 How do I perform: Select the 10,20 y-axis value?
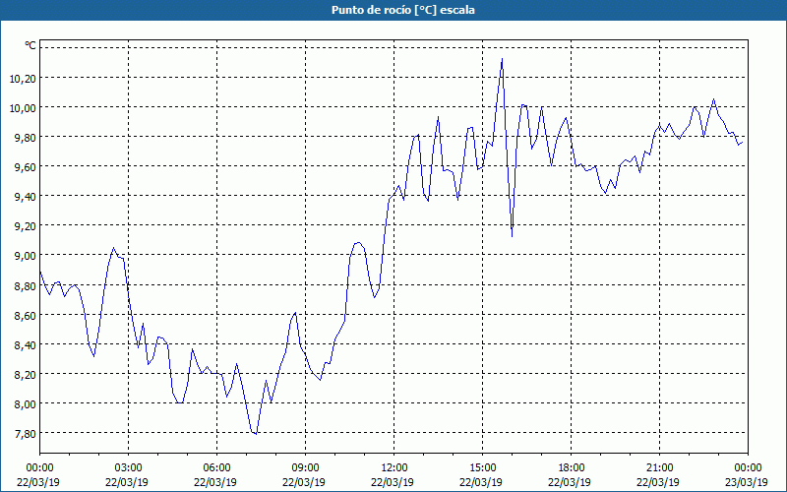click(24, 79)
